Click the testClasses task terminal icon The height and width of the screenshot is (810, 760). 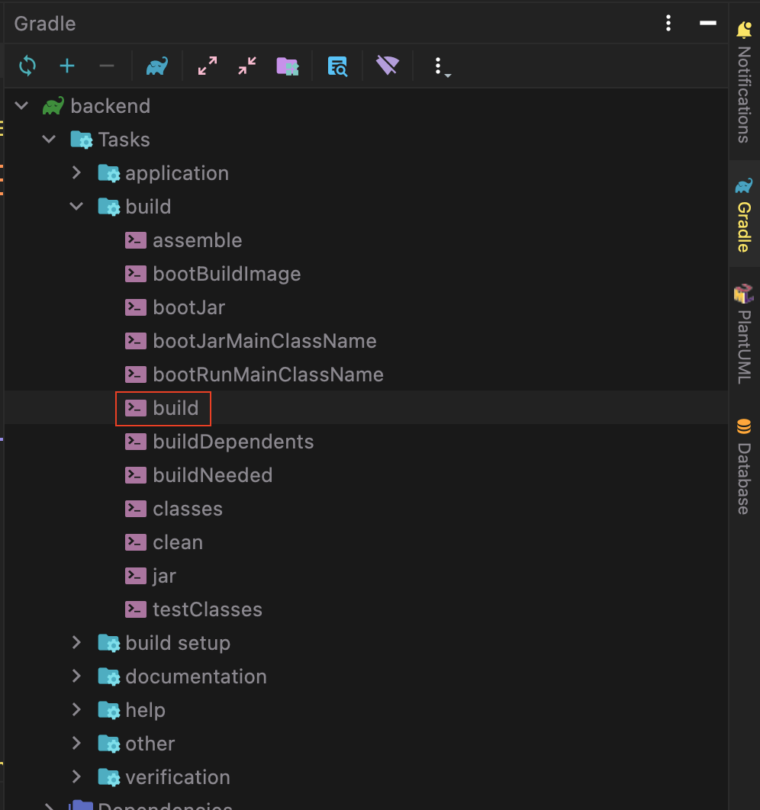tap(136, 609)
